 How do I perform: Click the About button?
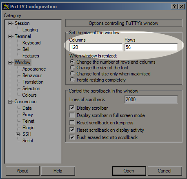point(22,171)
